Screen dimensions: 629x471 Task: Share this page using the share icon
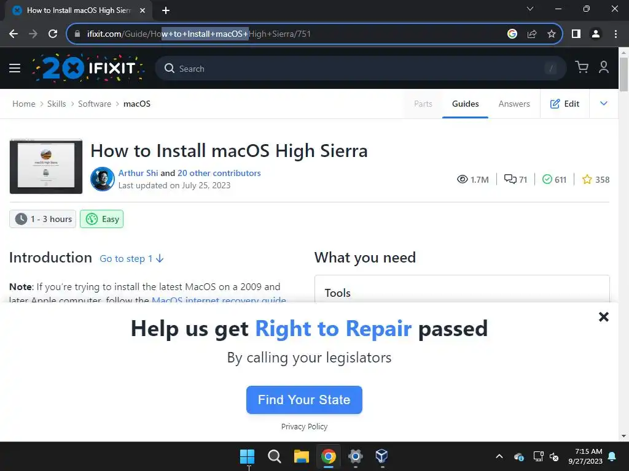(532, 34)
